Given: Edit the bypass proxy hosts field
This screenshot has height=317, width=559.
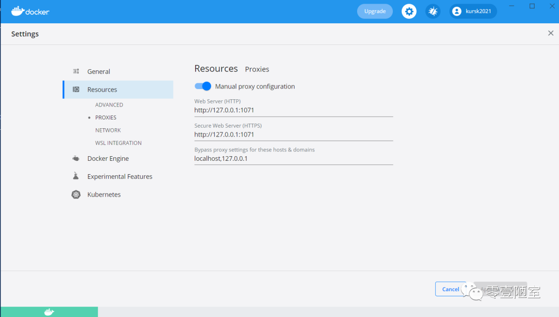Looking at the screenshot, I should [293, 158].
